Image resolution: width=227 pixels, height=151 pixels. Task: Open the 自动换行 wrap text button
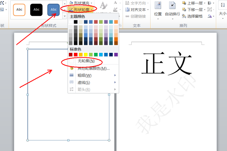172,10
